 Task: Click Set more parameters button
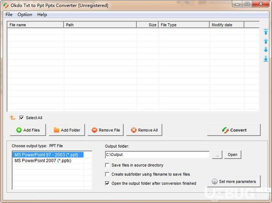click(x=234, y=181)
